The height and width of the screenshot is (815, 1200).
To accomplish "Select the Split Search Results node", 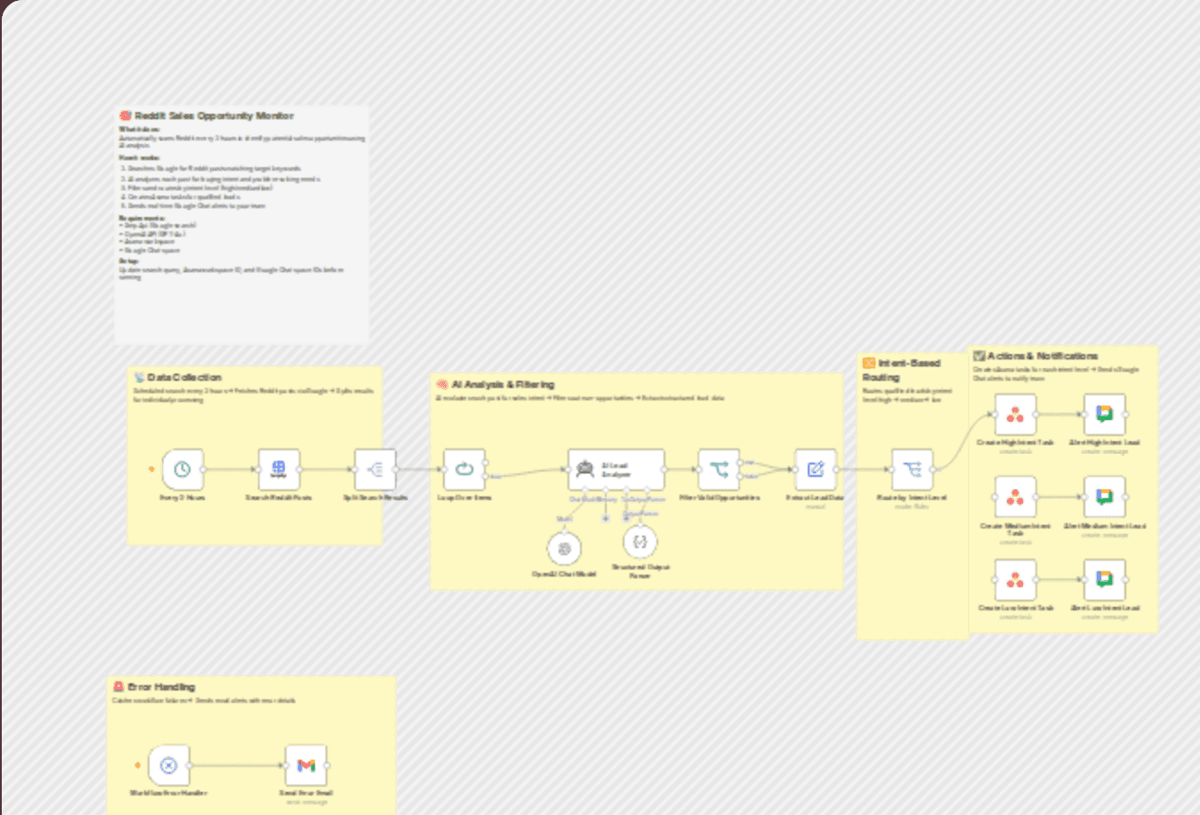I will point(374,469).
